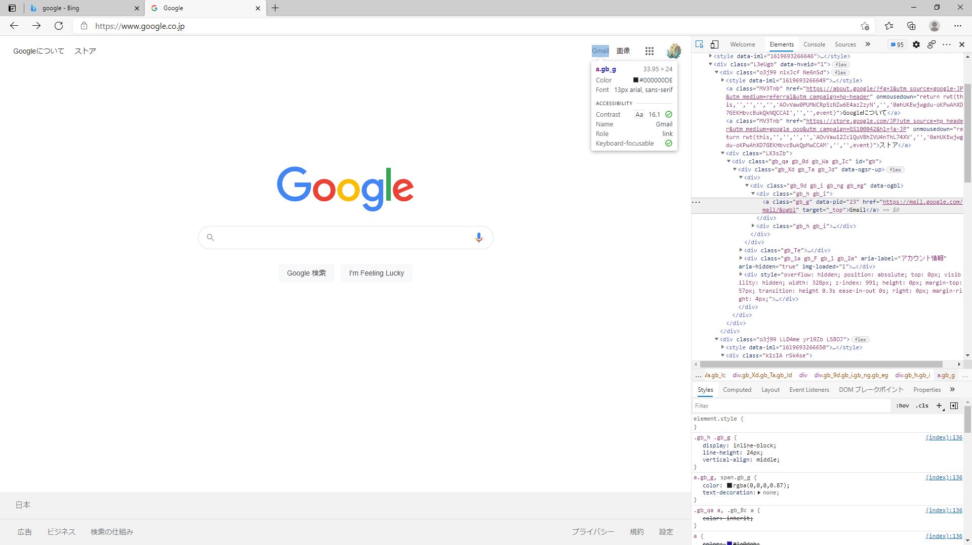Reload the page with refresh icon
The width and height of the screenshot is (972, 545).
tap(59, 26)
